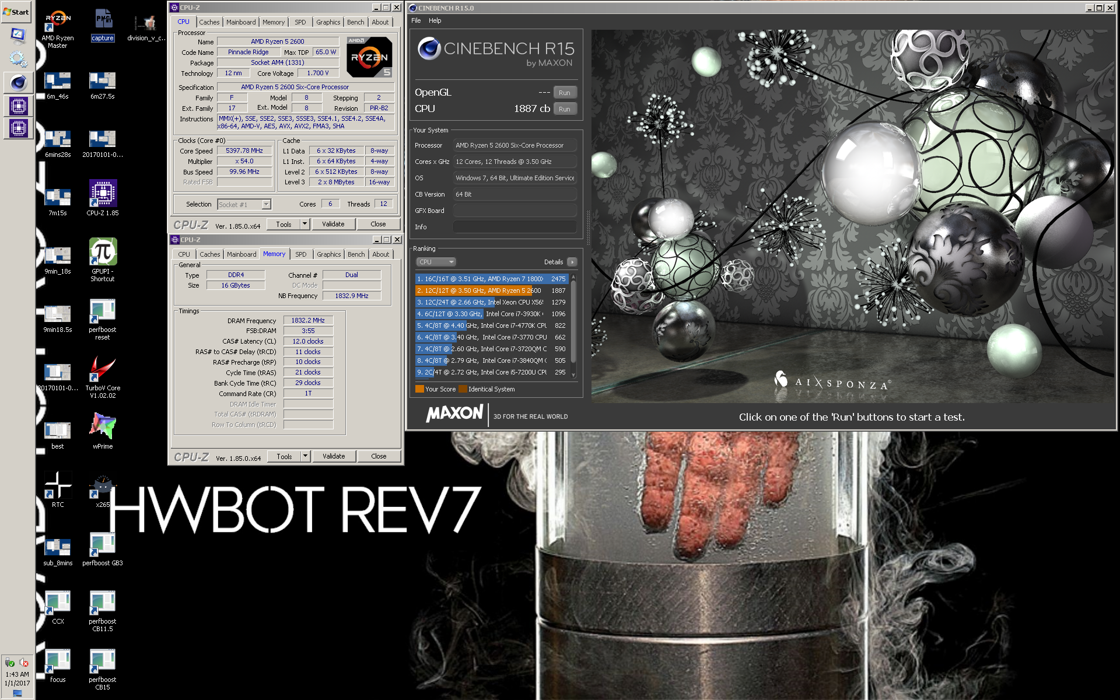Run the CPU benchmark

point(565,109)
